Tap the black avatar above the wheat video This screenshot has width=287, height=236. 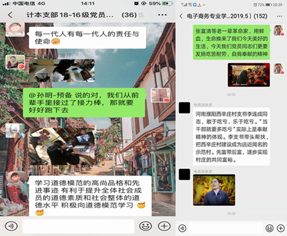184,175
